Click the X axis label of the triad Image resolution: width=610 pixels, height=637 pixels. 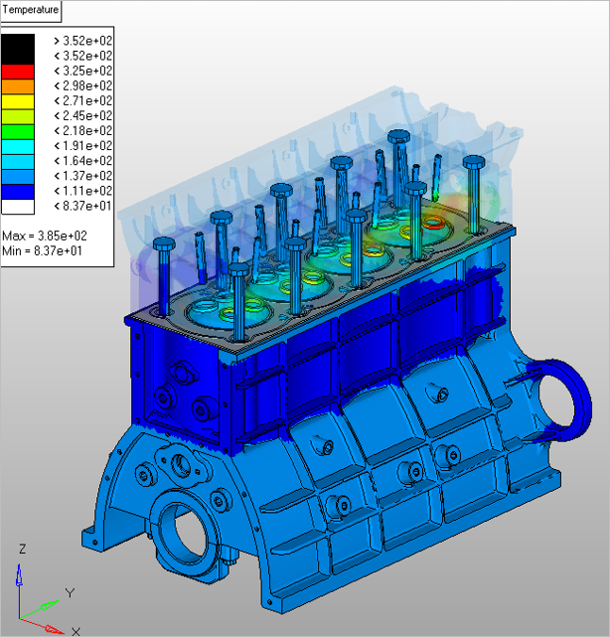pos(76,629)
